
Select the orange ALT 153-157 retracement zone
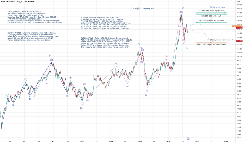211,43
